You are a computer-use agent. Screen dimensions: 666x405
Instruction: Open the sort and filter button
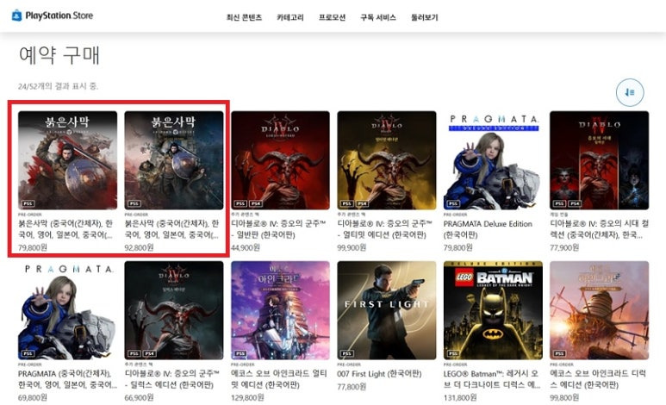[630, 92]
